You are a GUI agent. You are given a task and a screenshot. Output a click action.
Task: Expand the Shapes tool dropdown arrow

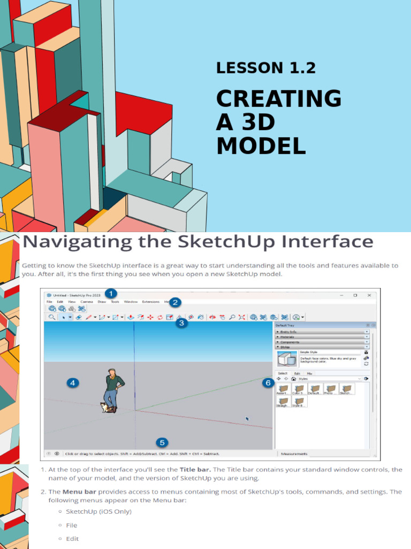(122, 317)
